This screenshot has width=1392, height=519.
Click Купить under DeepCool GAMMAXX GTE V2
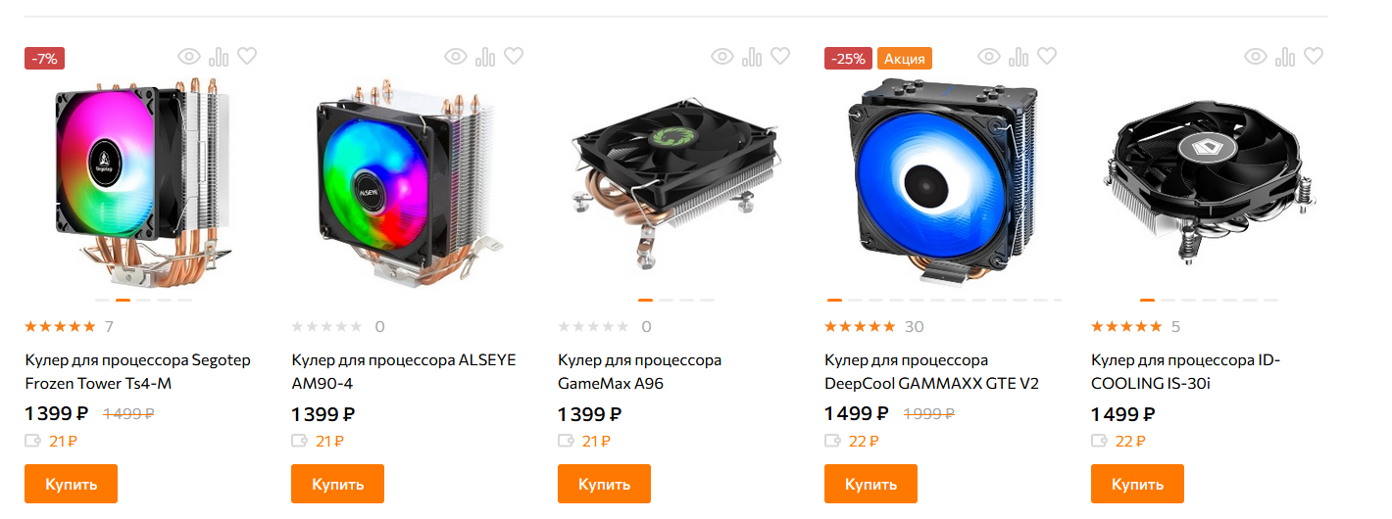point(870,484)
